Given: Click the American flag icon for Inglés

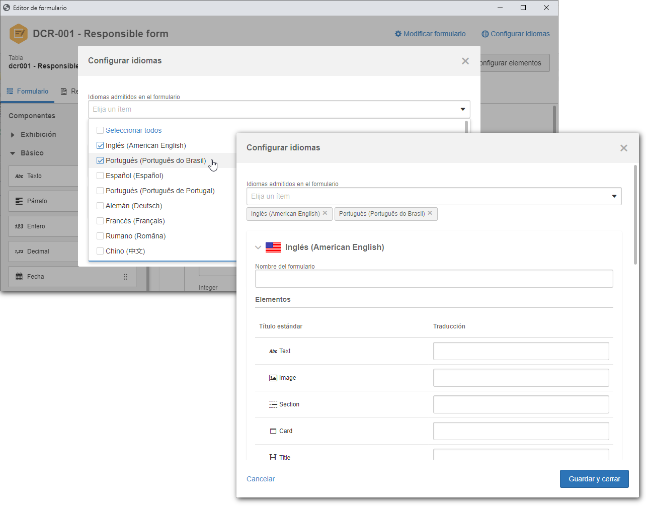Looking at the screenshot, I should click(273, 247).
